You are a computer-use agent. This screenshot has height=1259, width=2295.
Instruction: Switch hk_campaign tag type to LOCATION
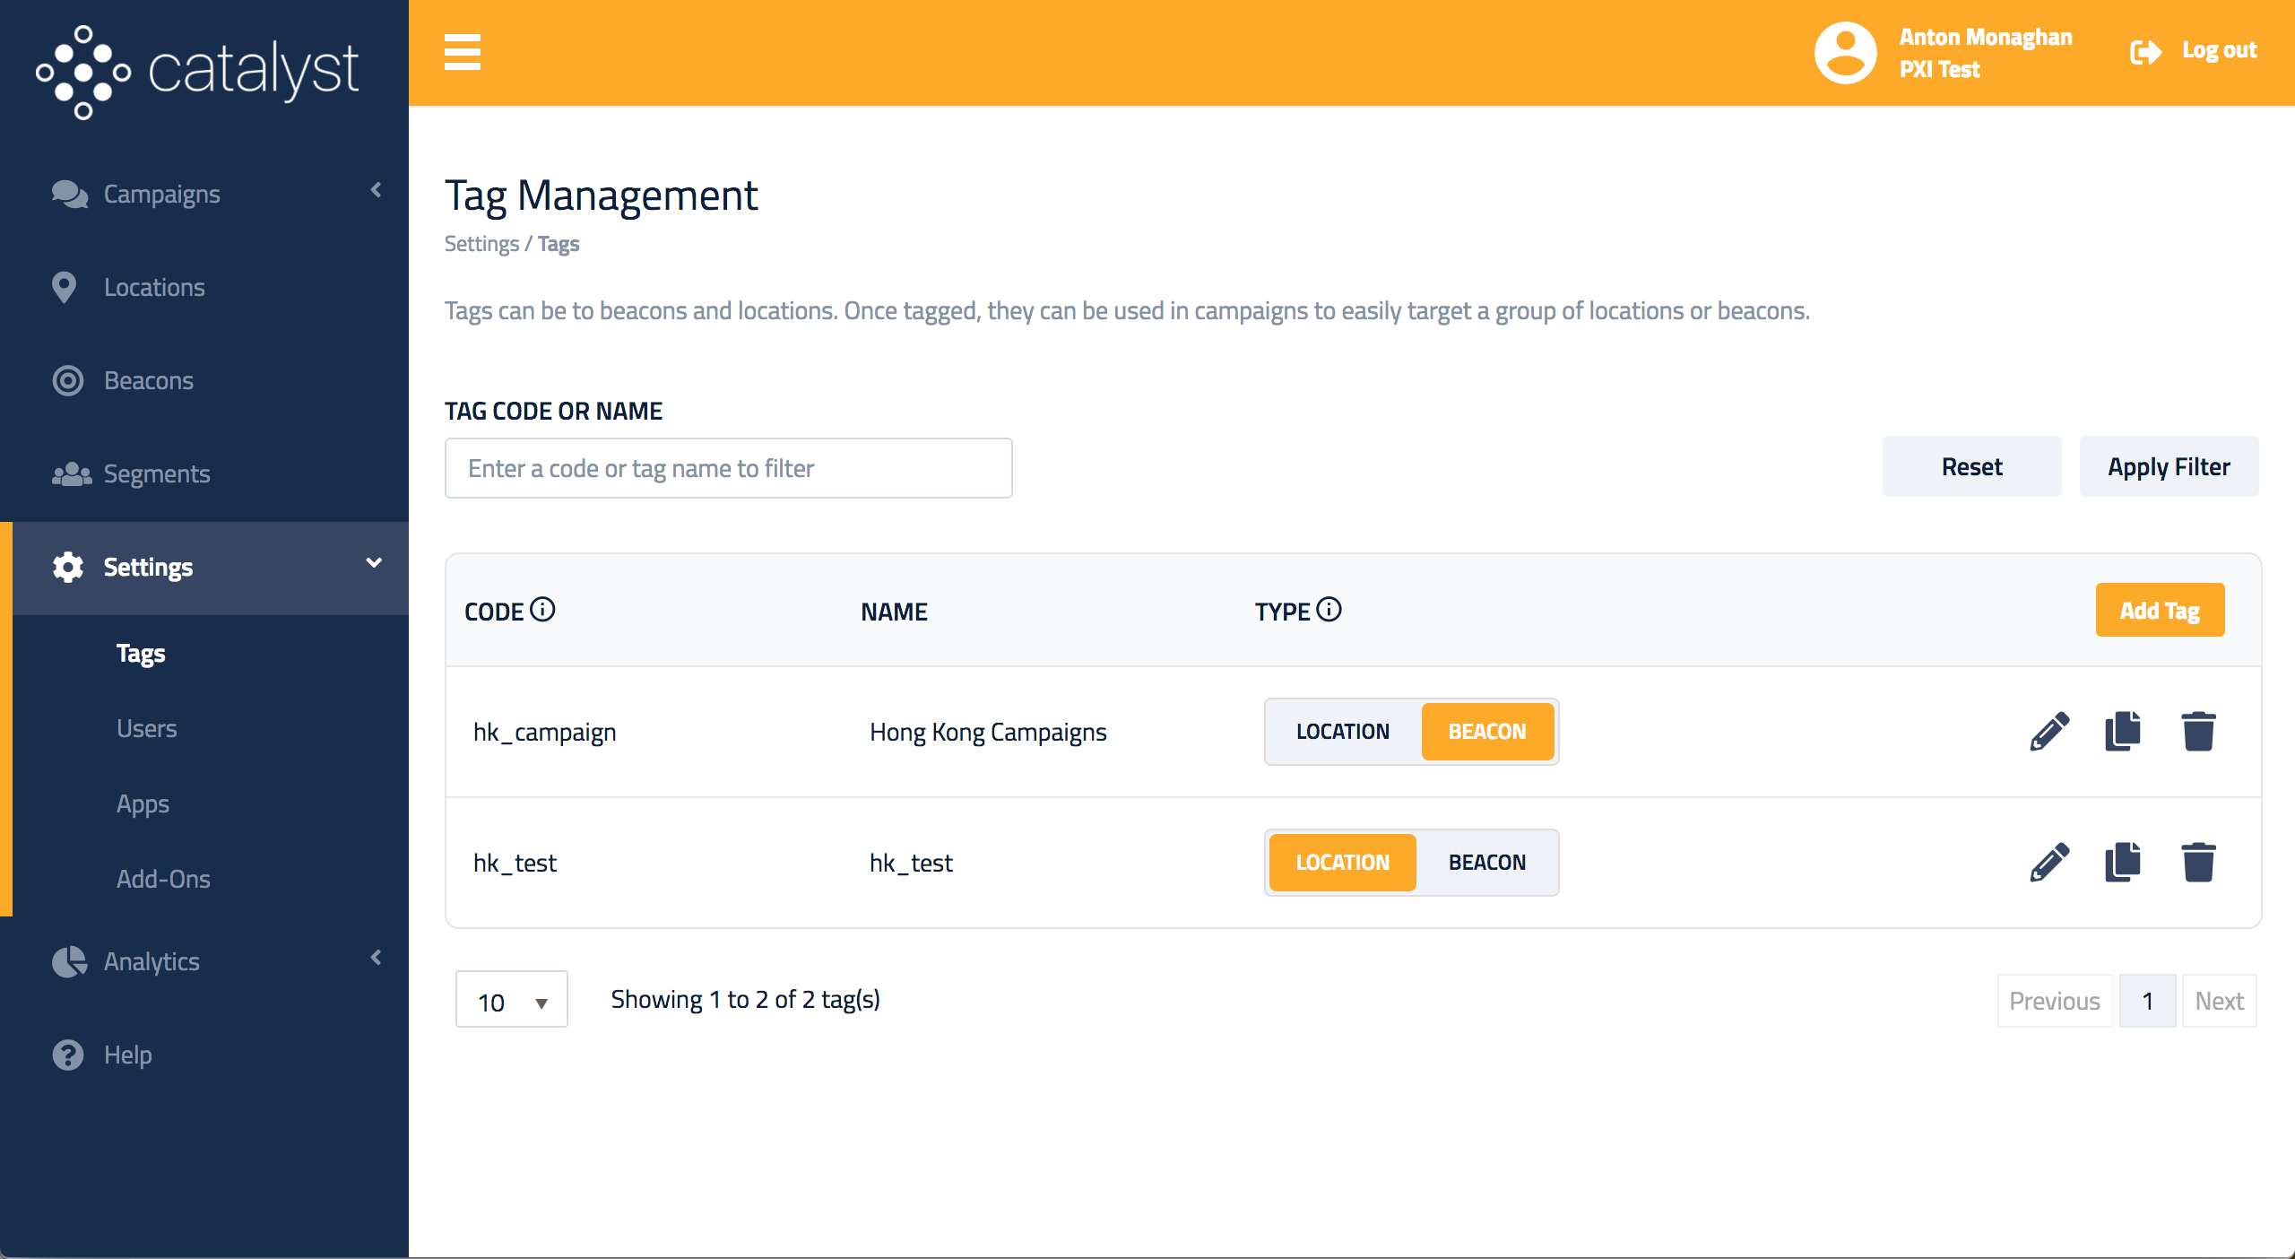[x=1342, y=732]
